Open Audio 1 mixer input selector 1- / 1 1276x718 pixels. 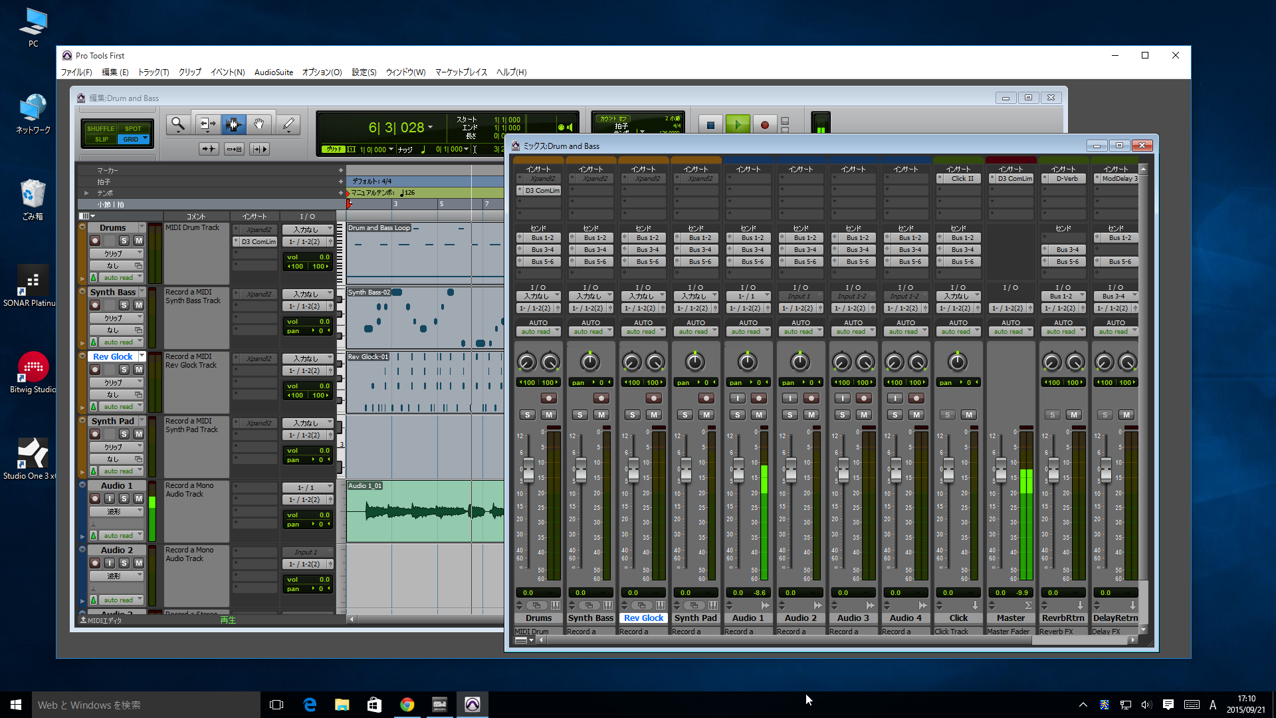(748, 297)
